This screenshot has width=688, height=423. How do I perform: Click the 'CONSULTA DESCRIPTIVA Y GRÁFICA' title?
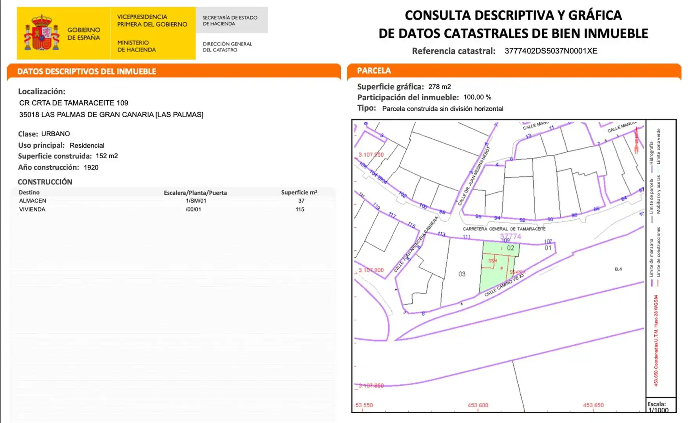[x=513, y=15]
